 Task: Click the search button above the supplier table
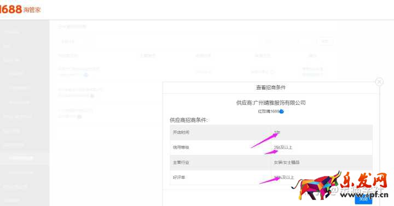[325, 42]
